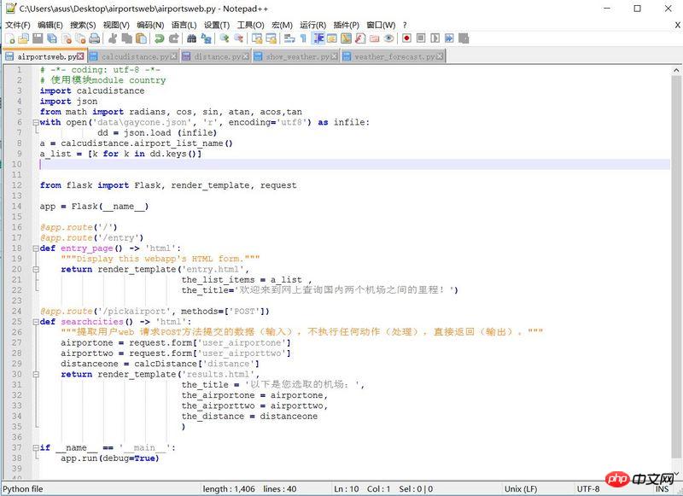The height and width of the screenshot is (496, 683).
Task: Open the ? help menu
Action: [405, 25]
